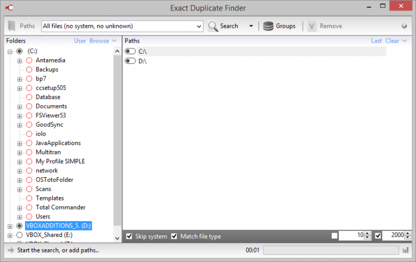The height and width of the screenshot is (262, 416).
Task: Expand the VBOXADDITIONS_5. (D:) drive node
Action: [x=10, y=226]
